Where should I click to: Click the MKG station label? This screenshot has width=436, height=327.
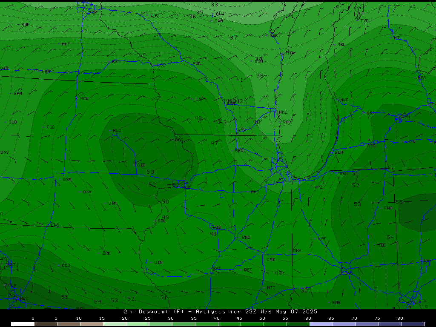(x=344, y=100)
